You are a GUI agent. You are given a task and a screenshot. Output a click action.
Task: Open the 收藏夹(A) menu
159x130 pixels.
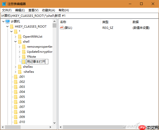point(49,10)
